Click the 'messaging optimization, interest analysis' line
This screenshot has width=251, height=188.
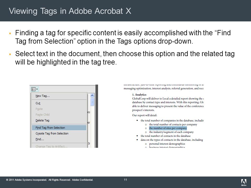[163, 89]
